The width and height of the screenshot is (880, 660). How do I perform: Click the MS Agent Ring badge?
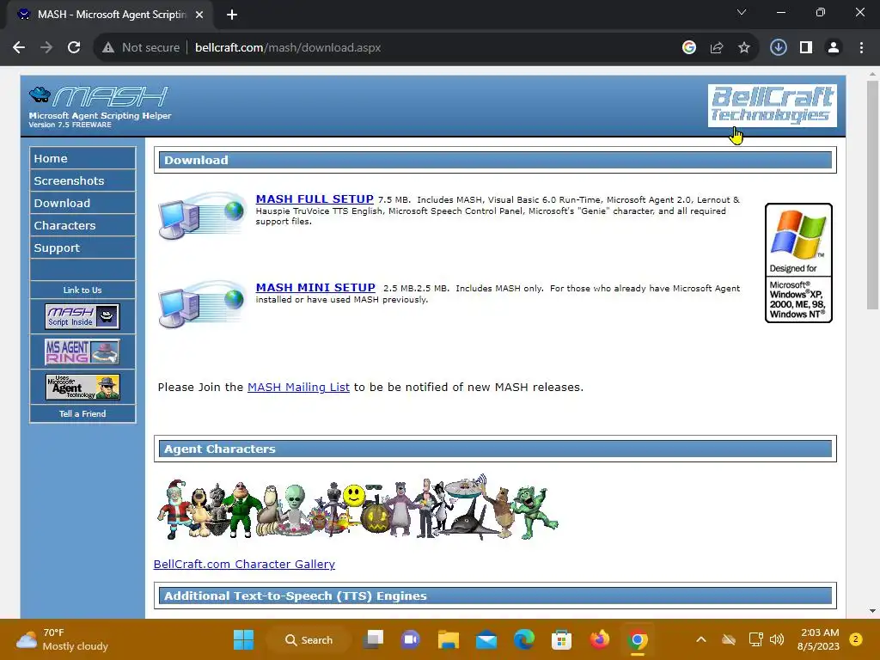[82, 351]
